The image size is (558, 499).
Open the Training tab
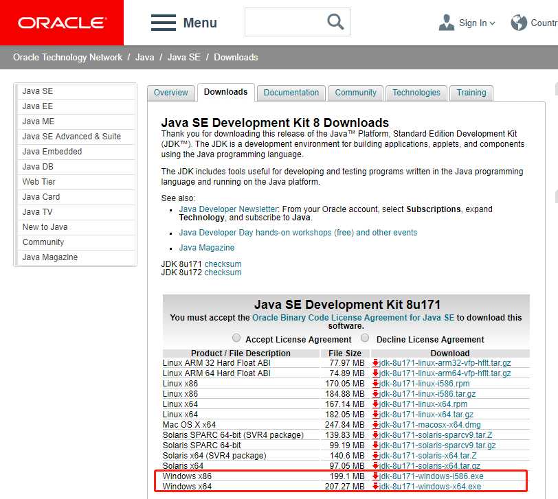pyautogui.click(x=471, y=93)
